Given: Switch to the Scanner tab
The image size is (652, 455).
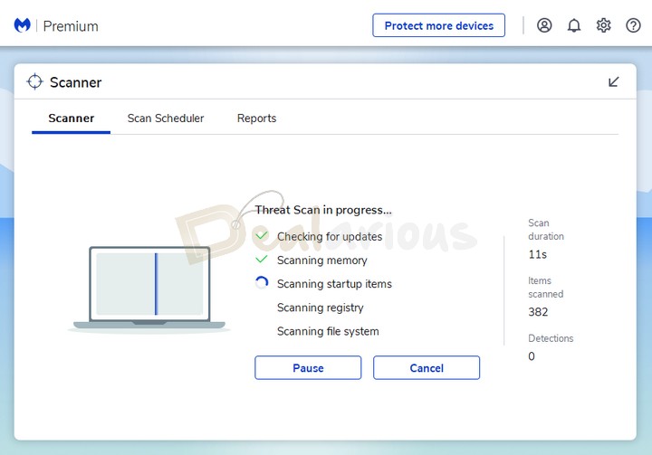Looking at the screenshot, I should [72, 118].
